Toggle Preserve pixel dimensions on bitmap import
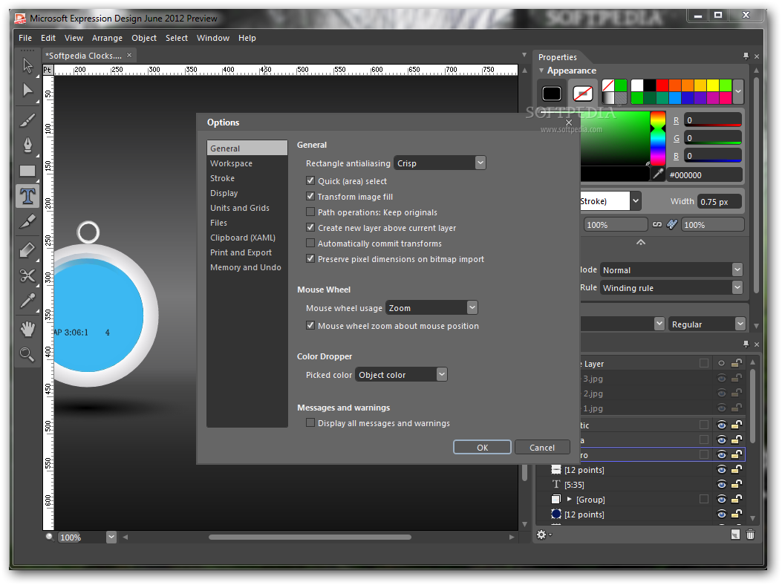 [310, 258]
